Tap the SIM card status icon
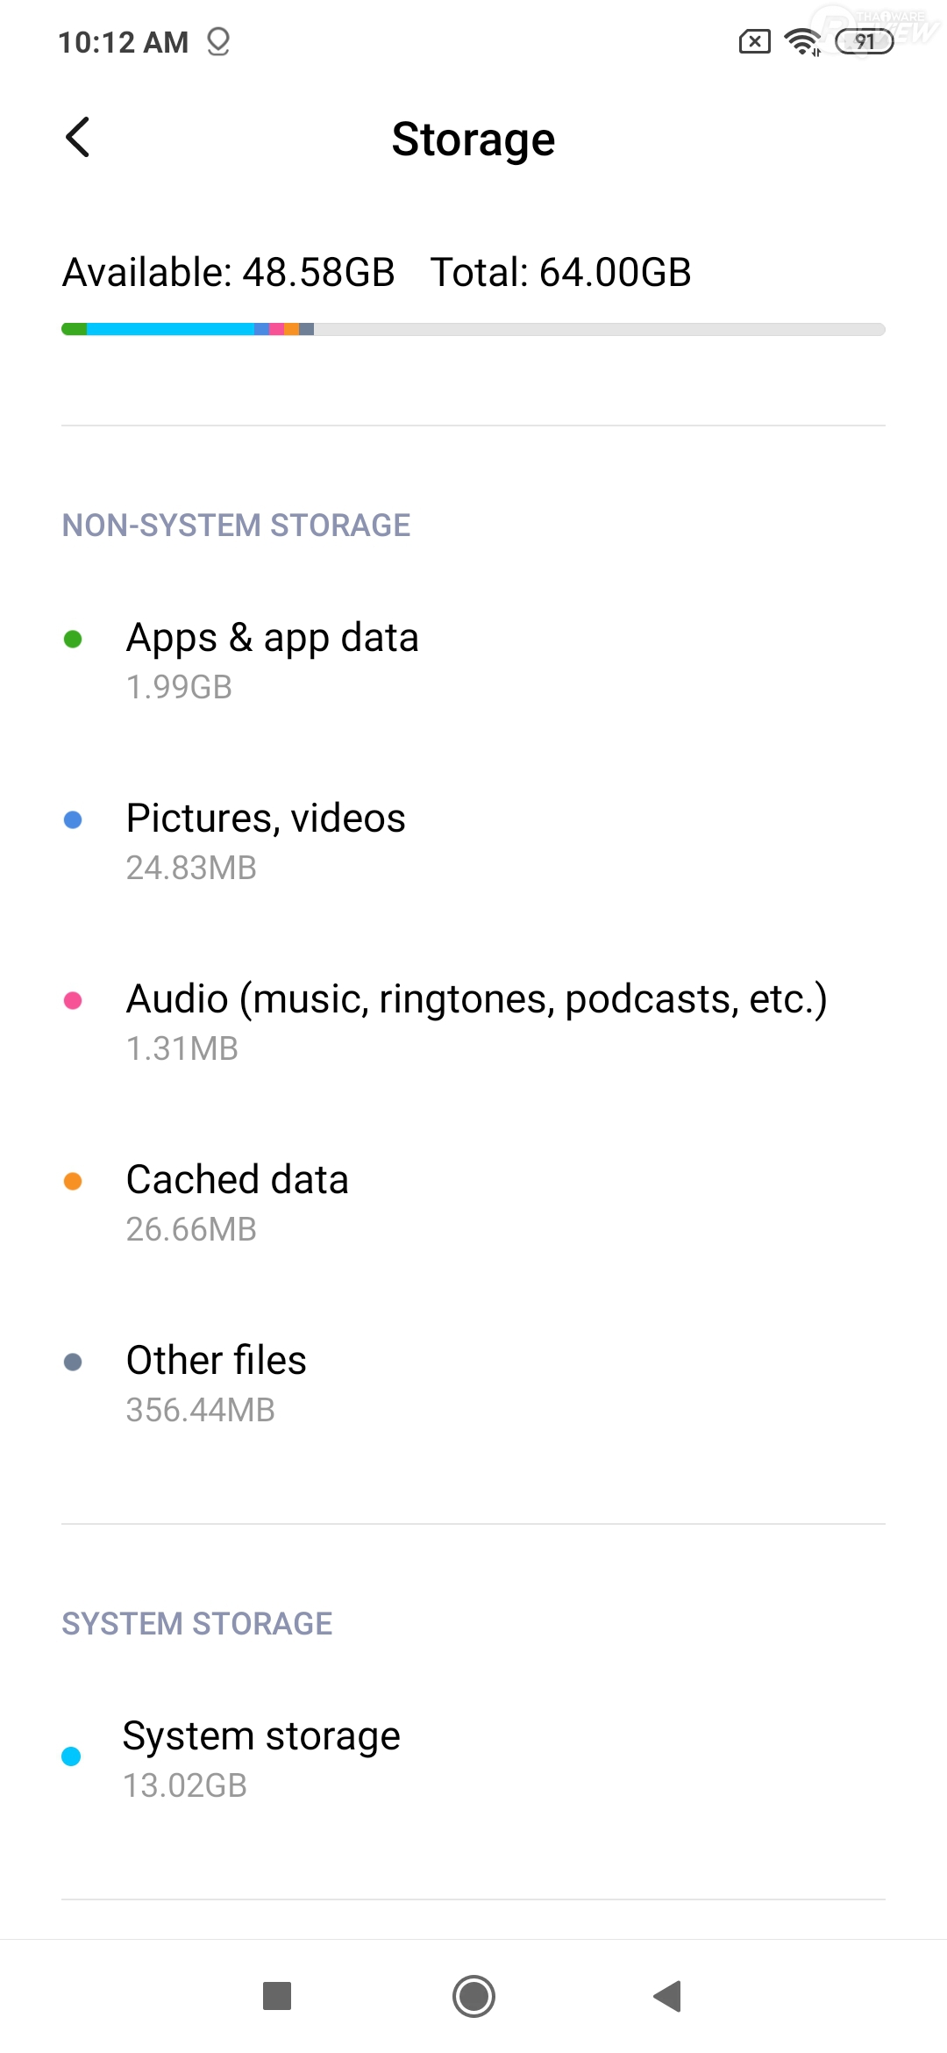The width and height of the screenshot is (947, 2053). point(754,41)
